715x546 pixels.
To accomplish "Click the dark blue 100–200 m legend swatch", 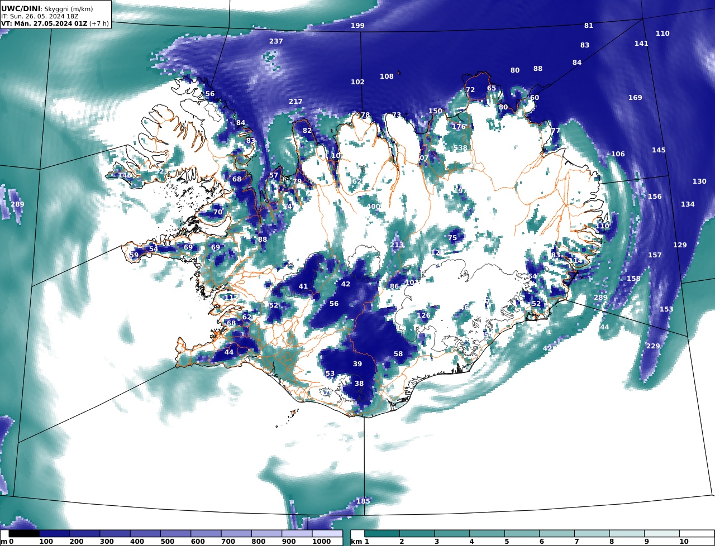I will tap(55, 534).
